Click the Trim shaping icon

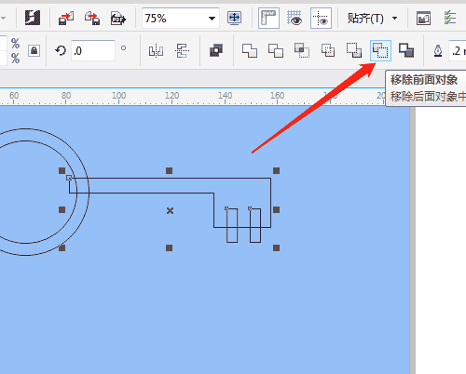[x=276, y=50]
